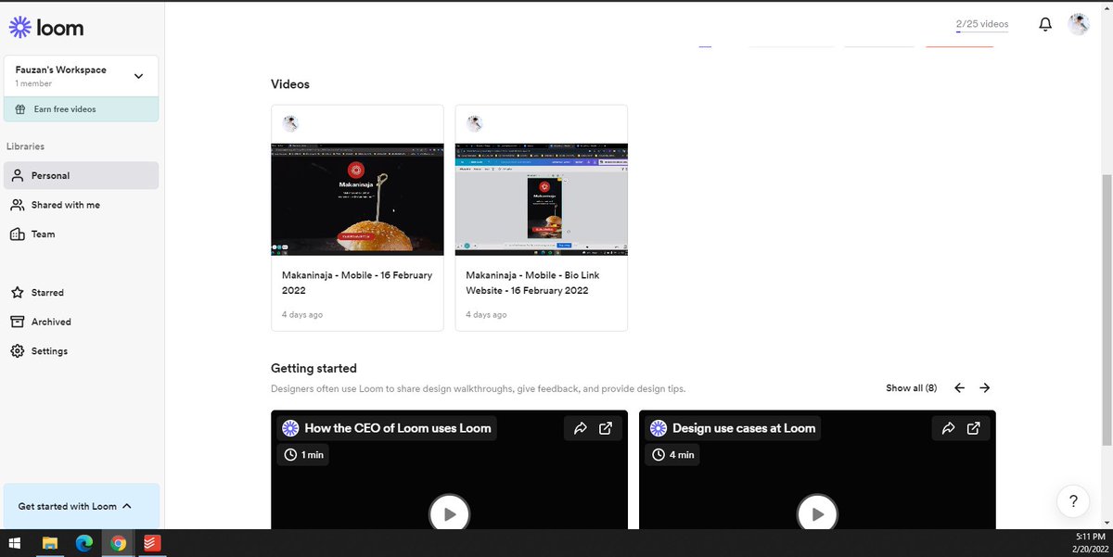
Task: Open Microsoft Edge from taskbar
Action: pyautogui.click(x=84, y=543)
